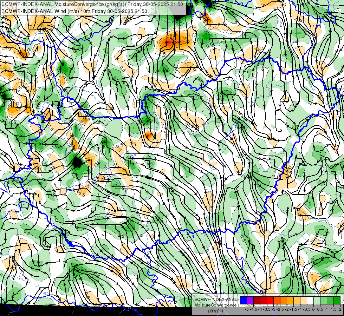This screenshot has width=344, height=316.
Task: Click the bright red swatch between -3.5 and -3
Action: coord(270,300)
